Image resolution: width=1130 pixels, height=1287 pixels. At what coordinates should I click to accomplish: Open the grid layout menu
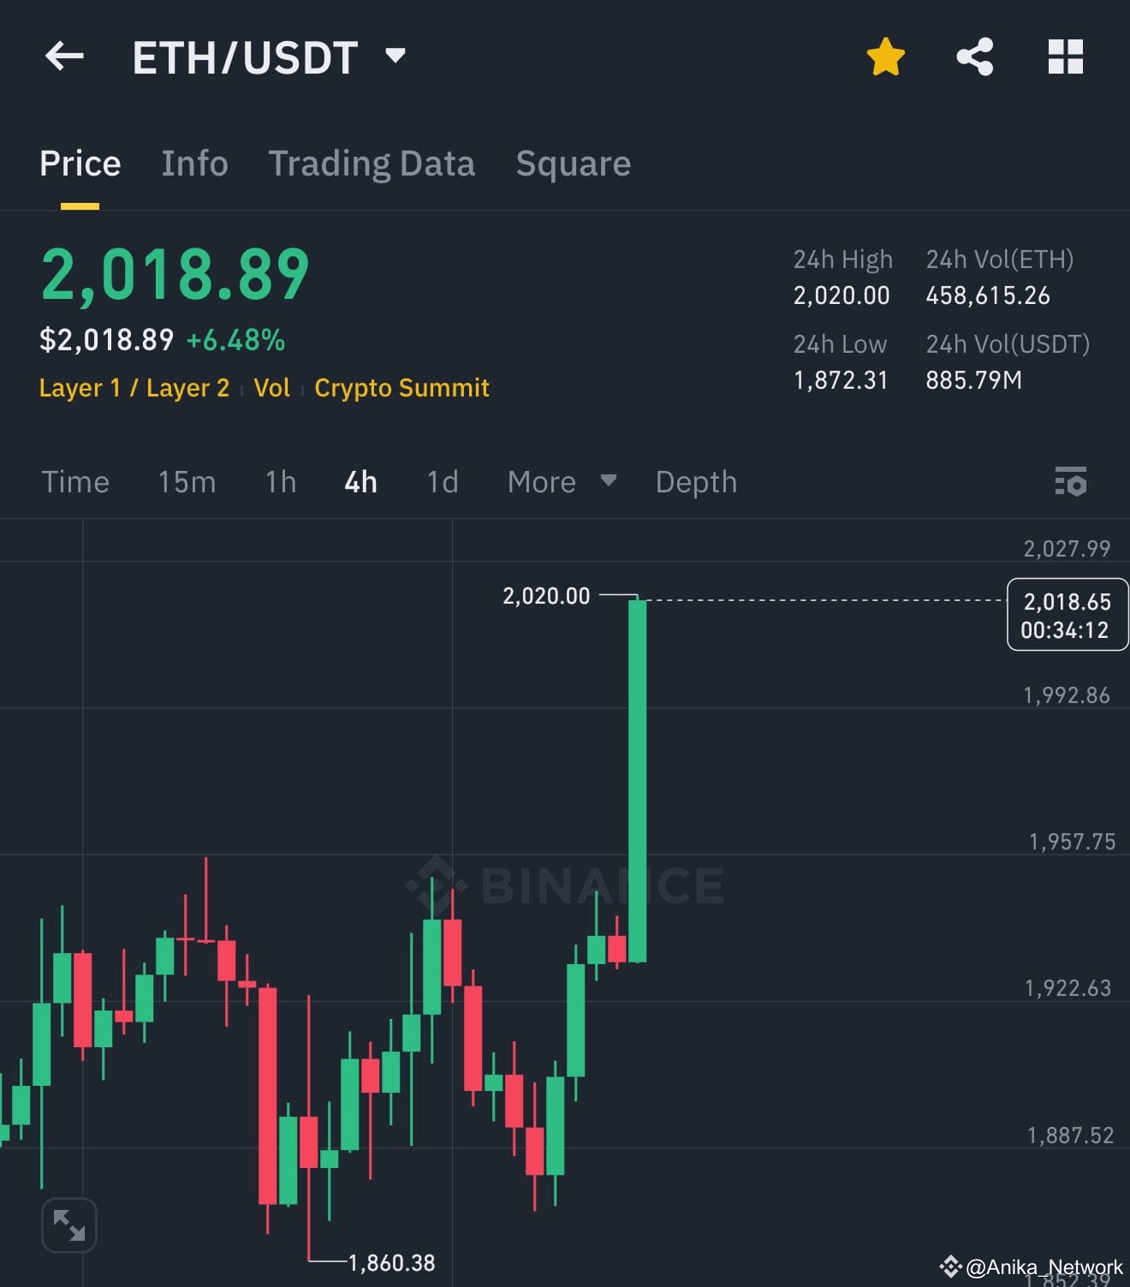point(1066,56)
